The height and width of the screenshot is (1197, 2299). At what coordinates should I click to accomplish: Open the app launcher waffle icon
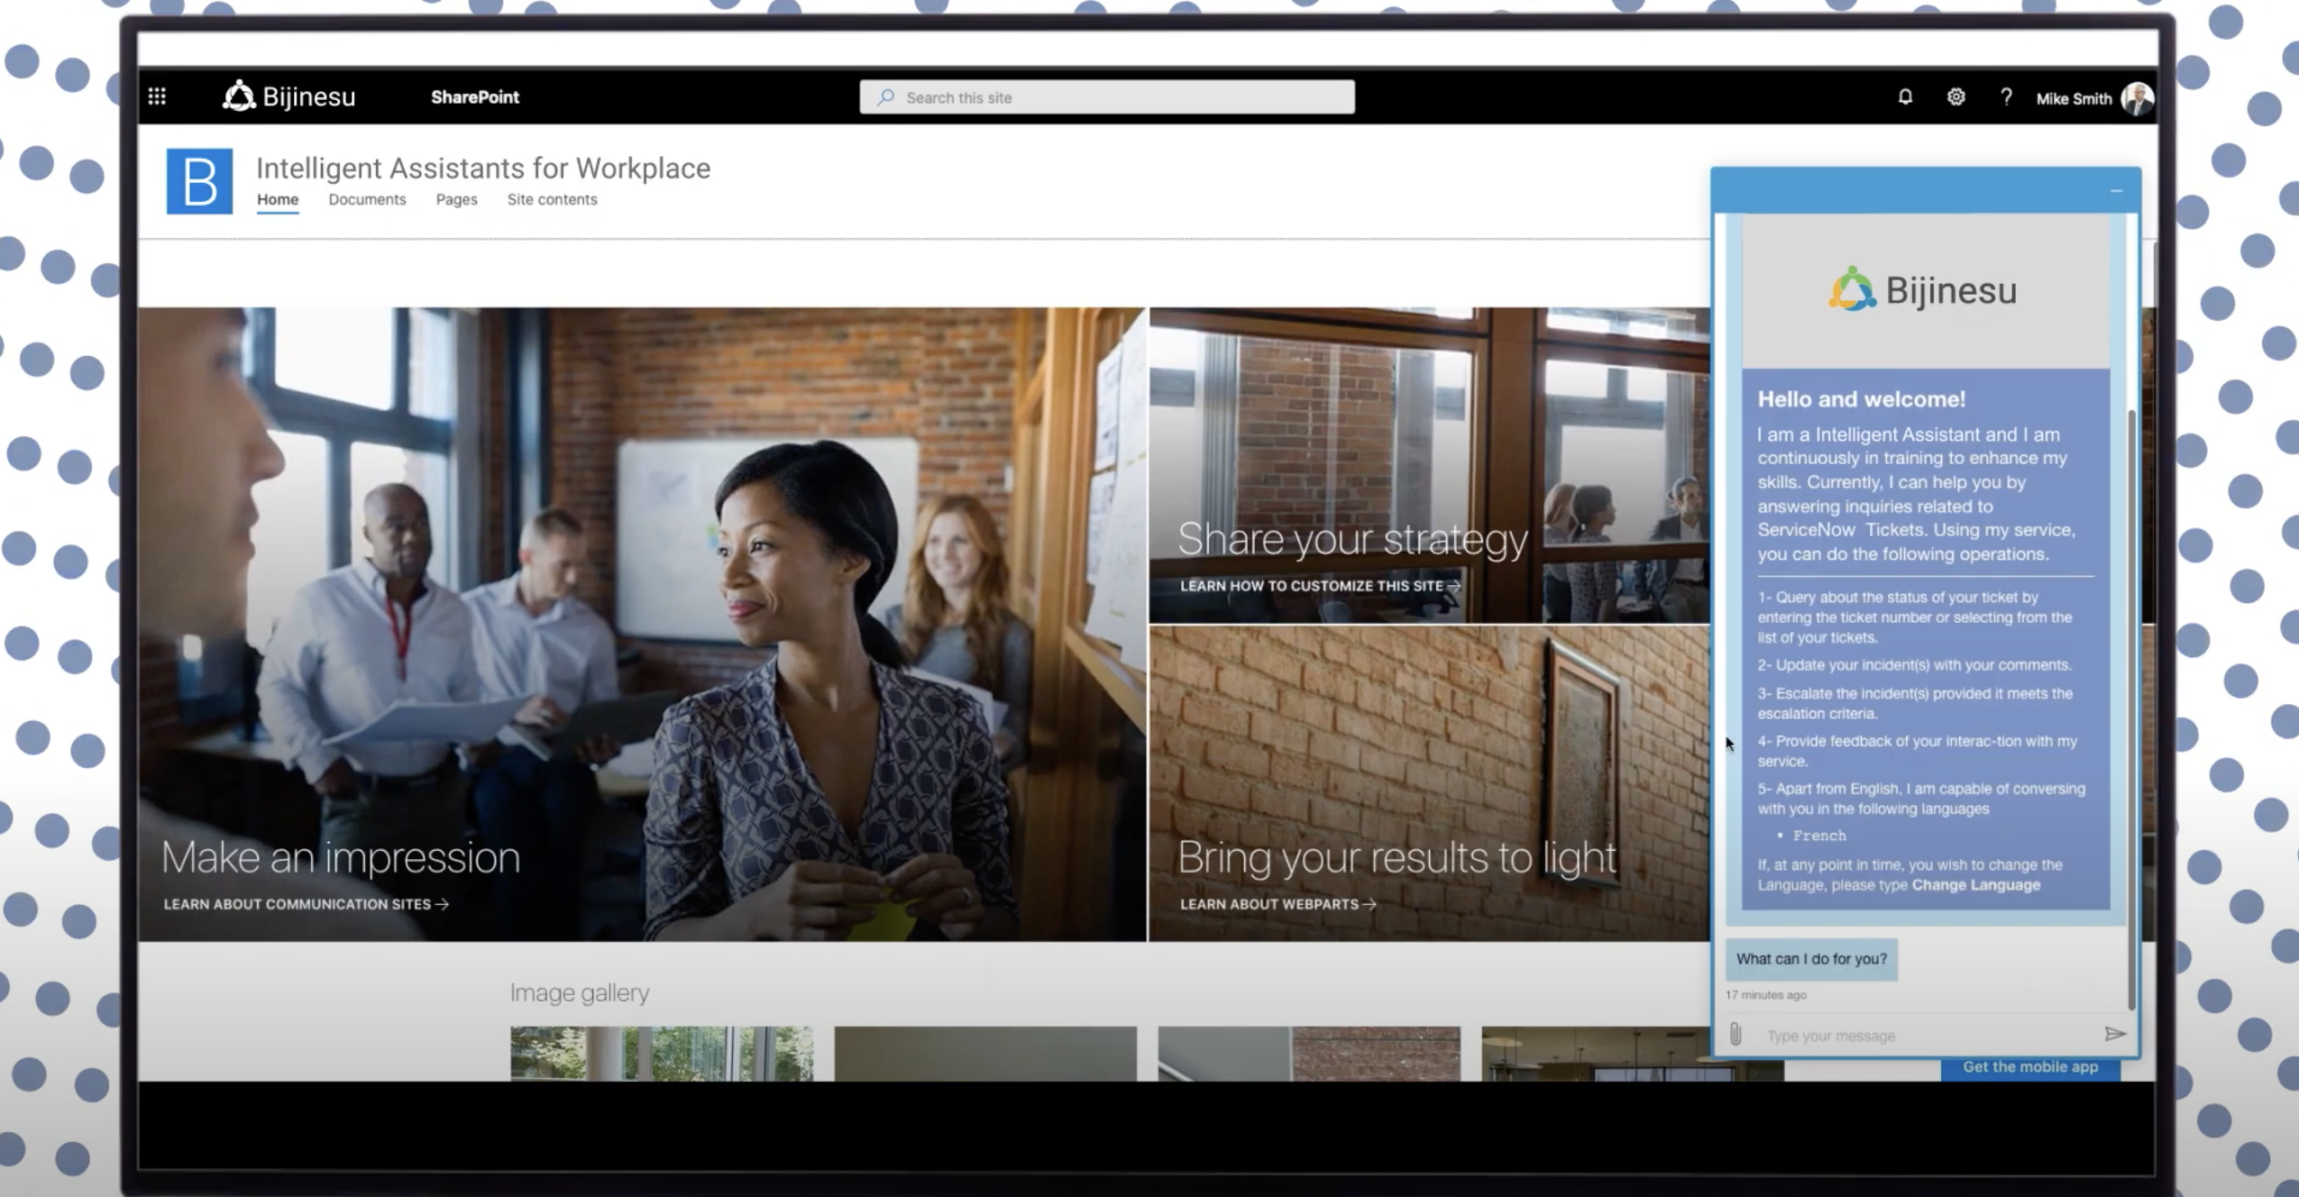click(x=157, y=96)
